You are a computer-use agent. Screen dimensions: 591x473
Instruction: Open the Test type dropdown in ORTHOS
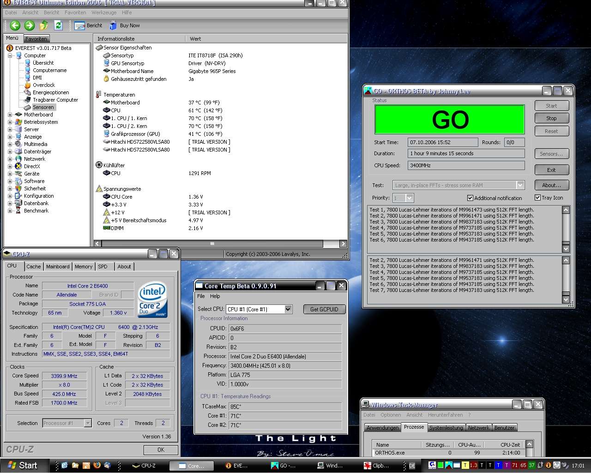tap(520, 185)
